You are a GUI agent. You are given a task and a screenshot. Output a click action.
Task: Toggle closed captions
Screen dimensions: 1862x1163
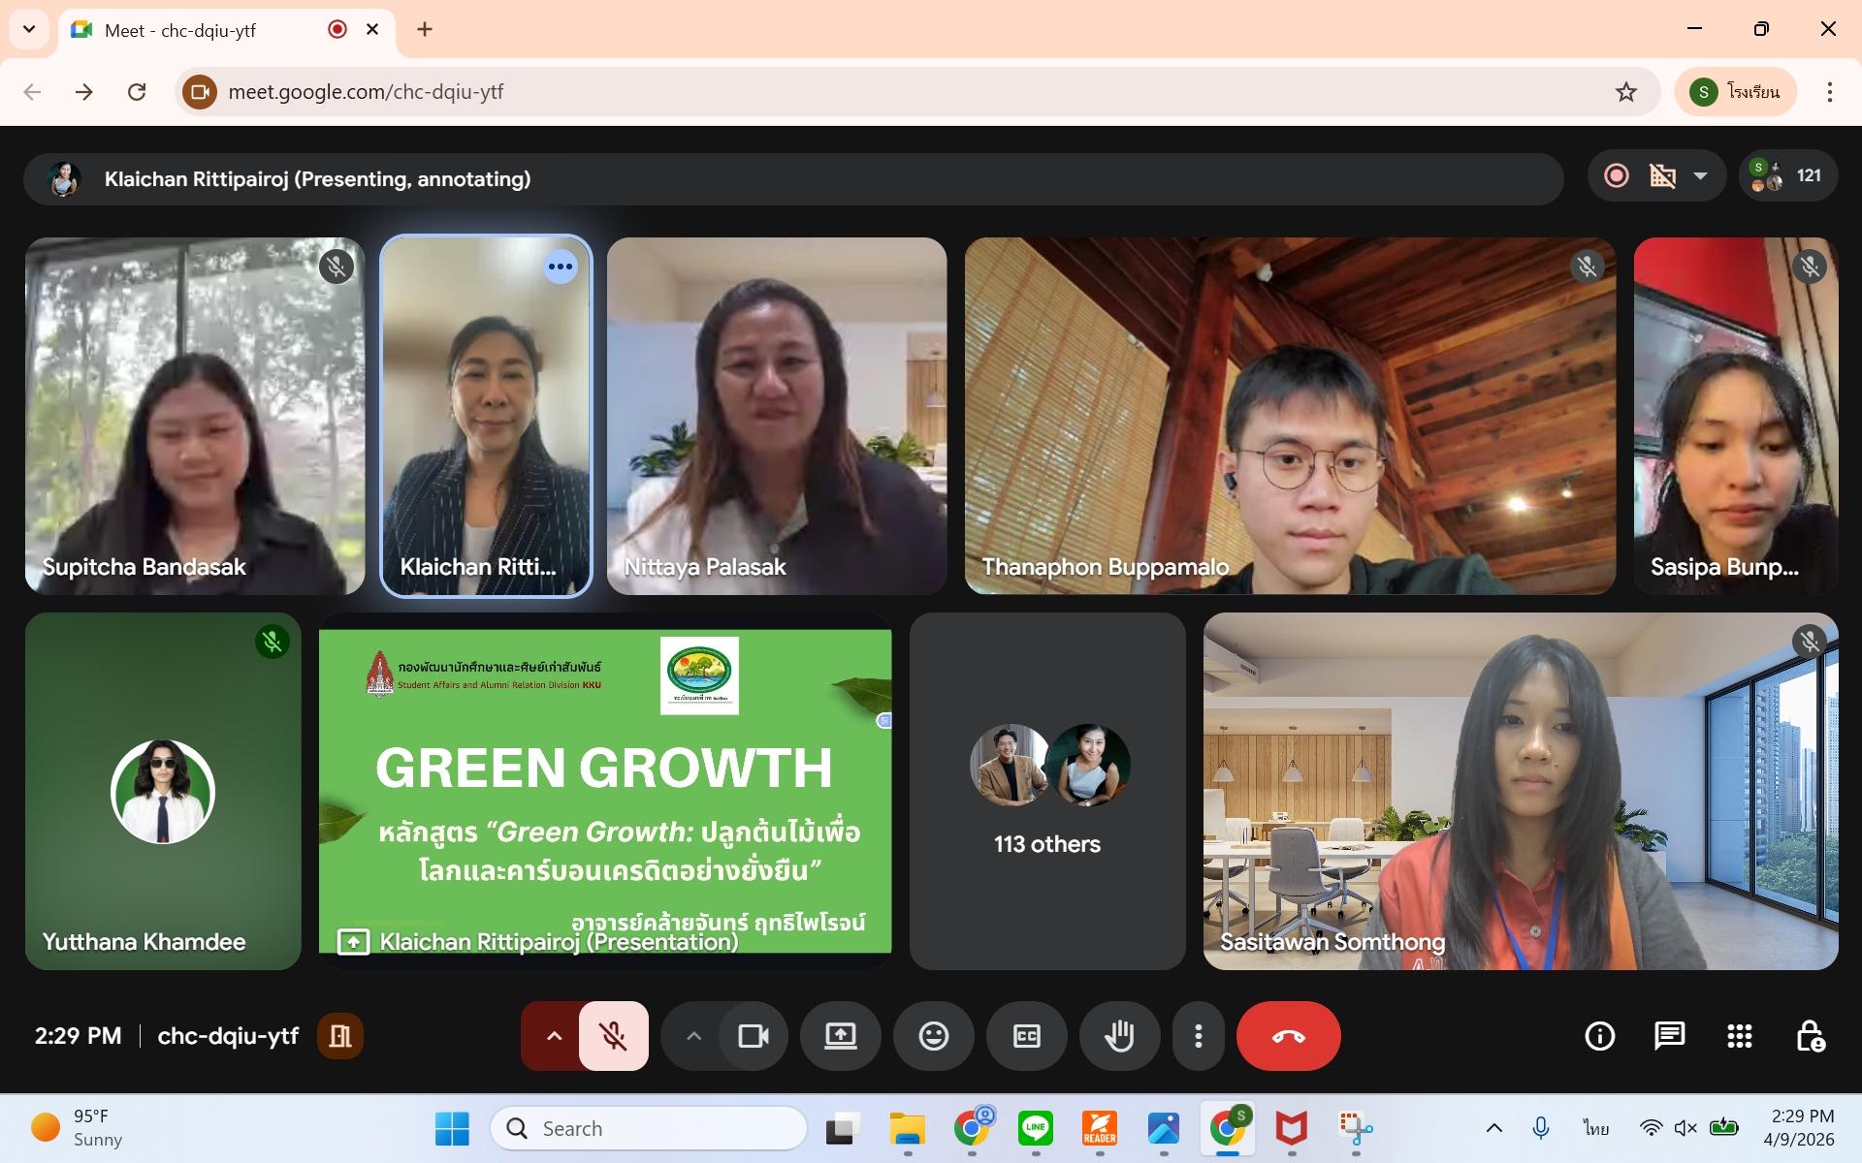pyautogui.click(x=1026, y=1036)
